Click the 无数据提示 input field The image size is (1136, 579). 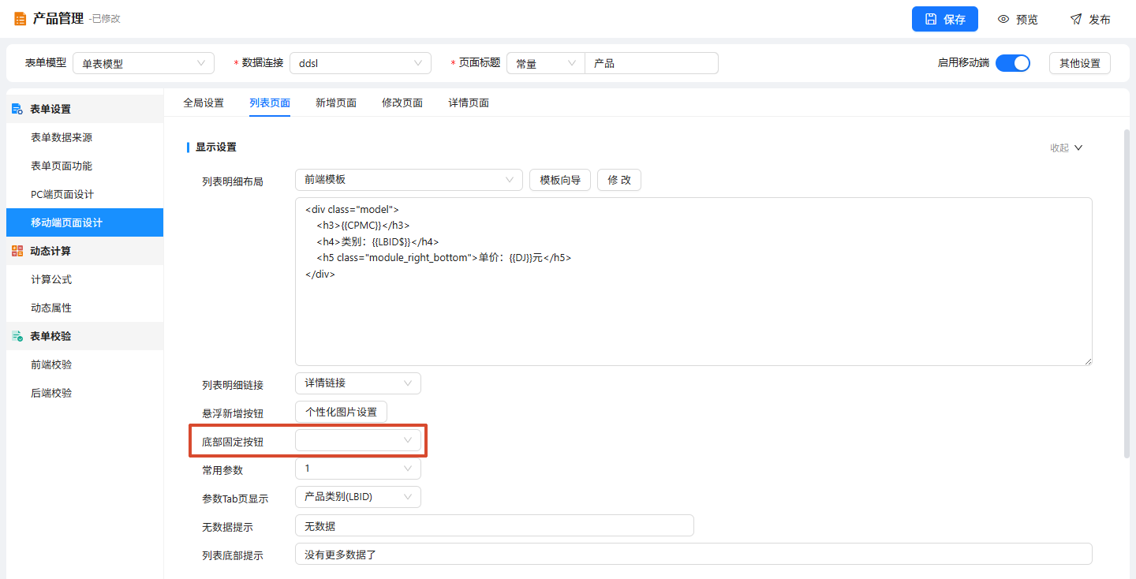point(495,525)
